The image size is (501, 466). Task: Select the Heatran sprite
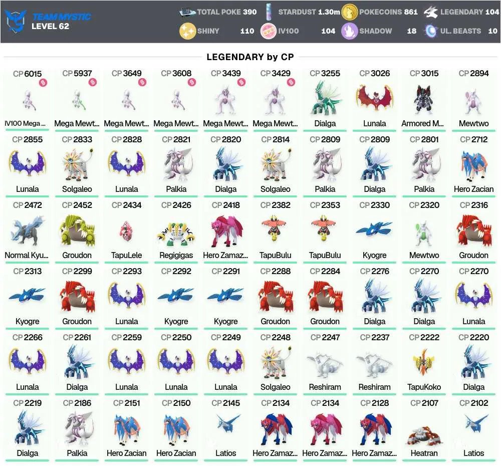[x=424, y=435]
